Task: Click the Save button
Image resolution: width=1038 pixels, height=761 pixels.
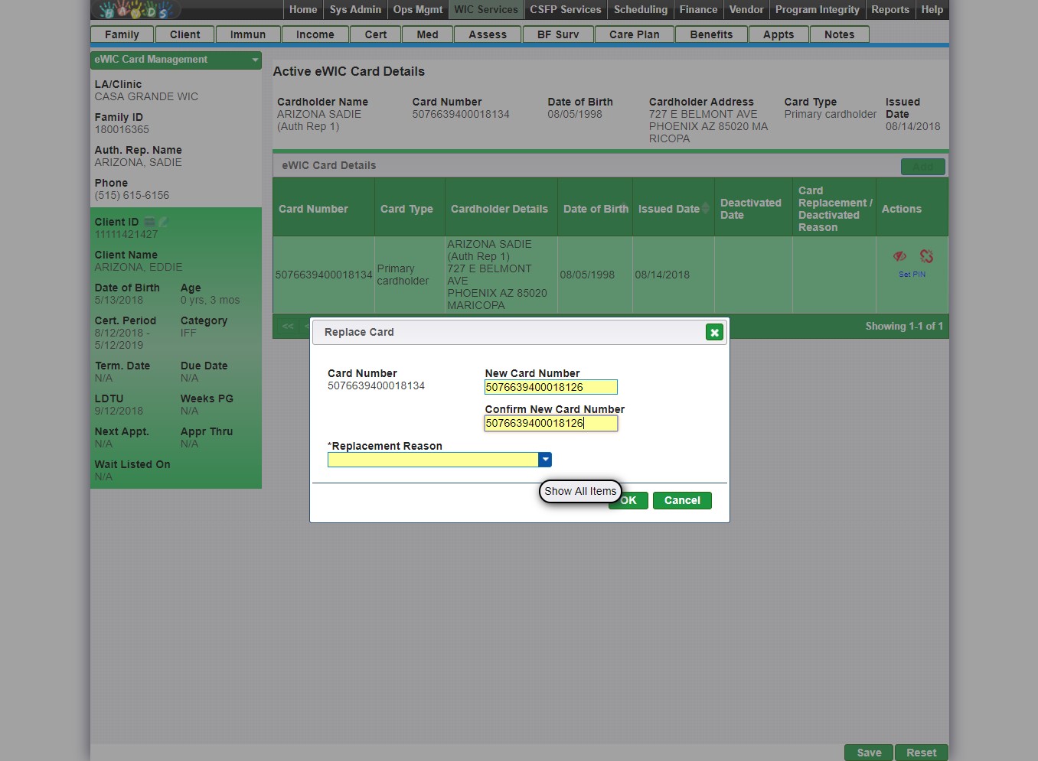Action: coord(869,753)
